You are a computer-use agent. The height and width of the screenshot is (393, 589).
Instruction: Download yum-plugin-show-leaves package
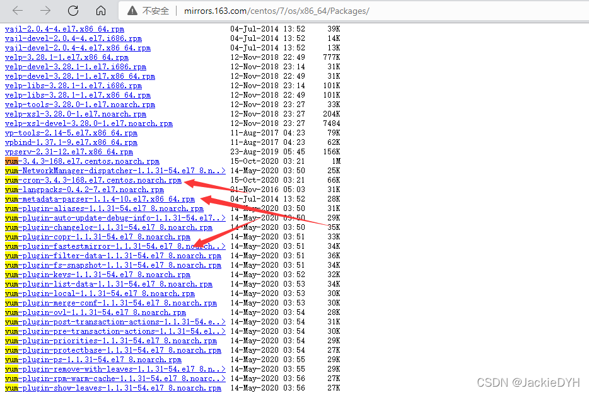[x=113, y=388]
